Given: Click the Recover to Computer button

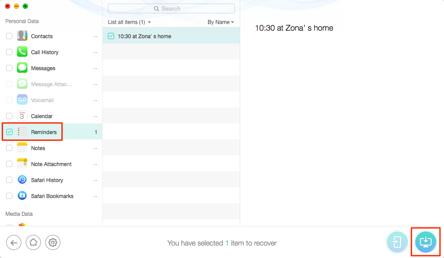Looking at the screenshot, I should point(425,242).
